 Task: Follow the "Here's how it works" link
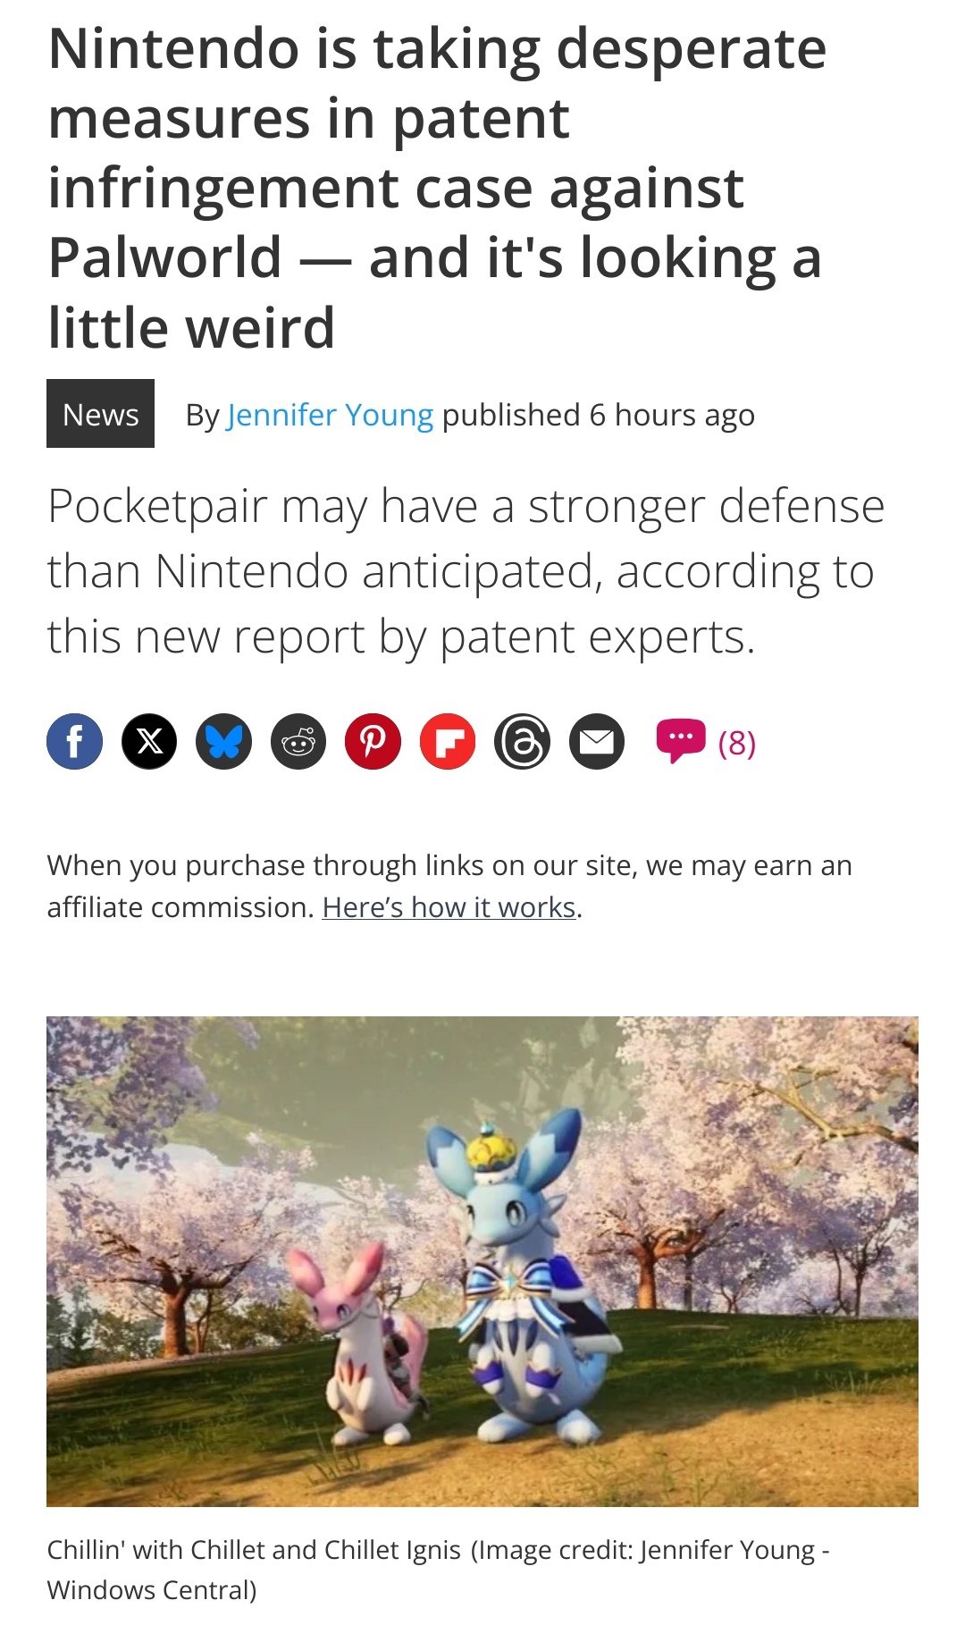click(449, 907)
